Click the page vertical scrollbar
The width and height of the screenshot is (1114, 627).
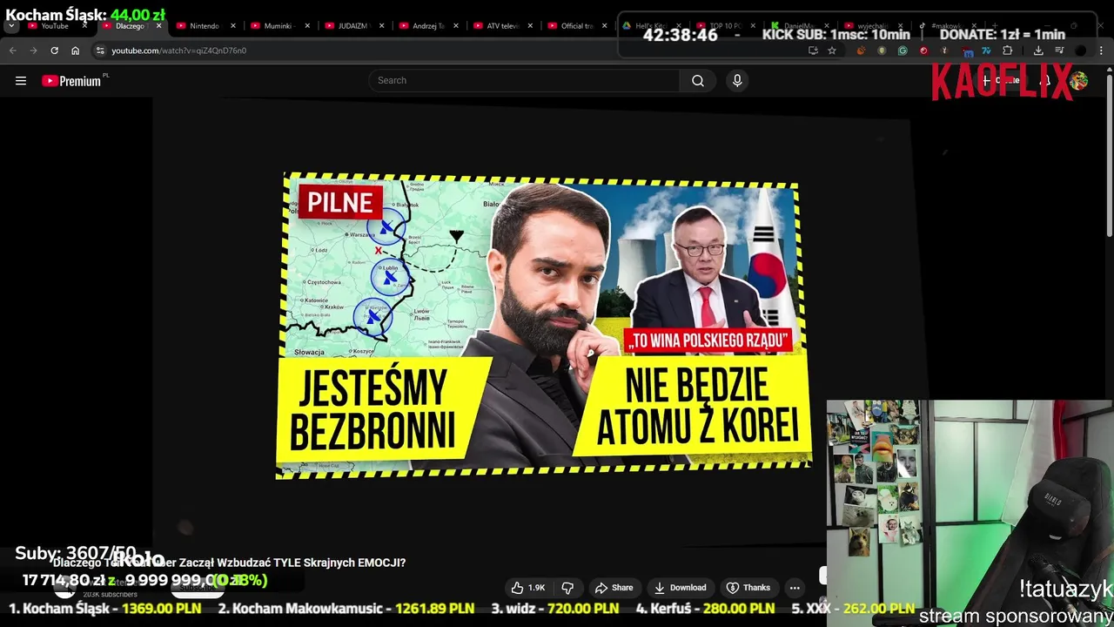click(x=1109, y=157)
